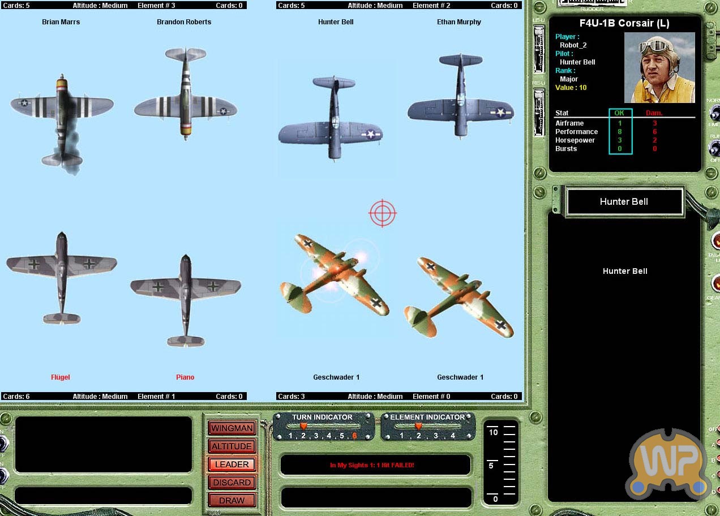
Task: Open the pilot portrait of Hunter Bell
Action: 659,67
